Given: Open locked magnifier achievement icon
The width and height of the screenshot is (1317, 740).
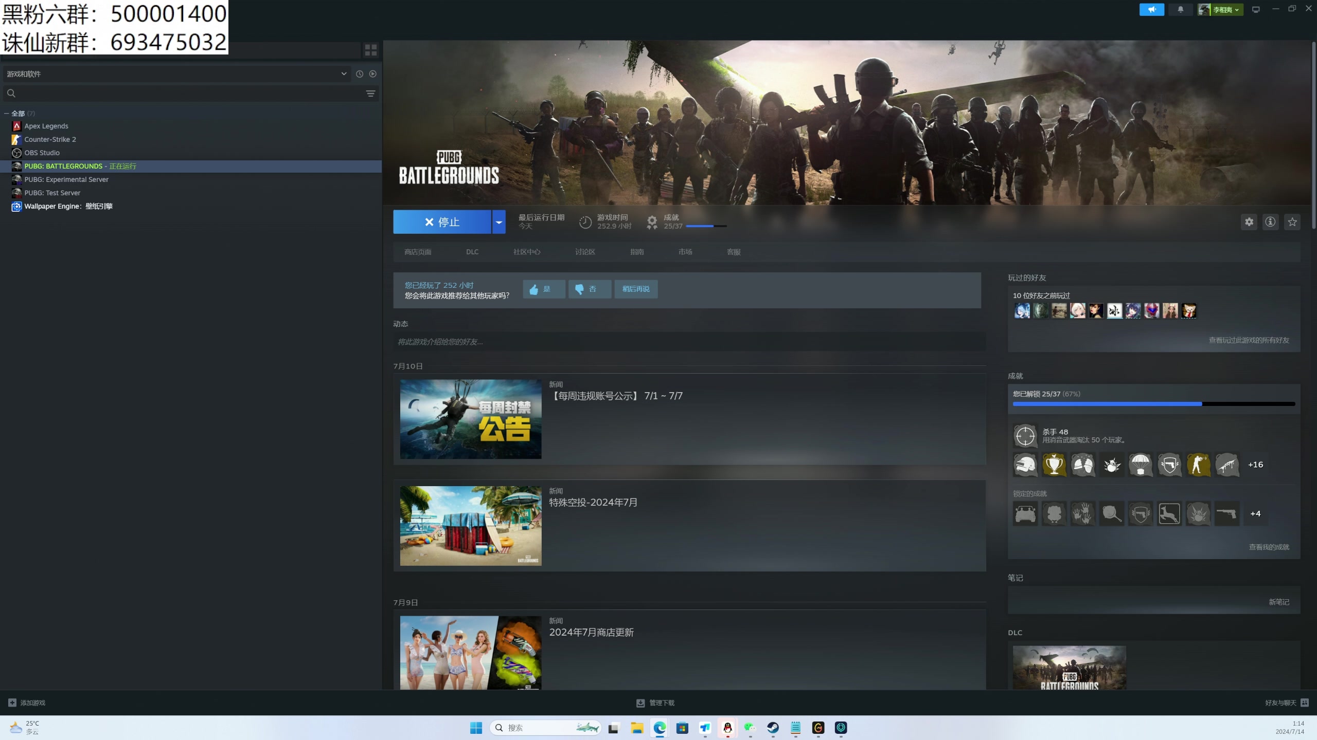Looking at the screenshot, I should (x=1111, y=514).
